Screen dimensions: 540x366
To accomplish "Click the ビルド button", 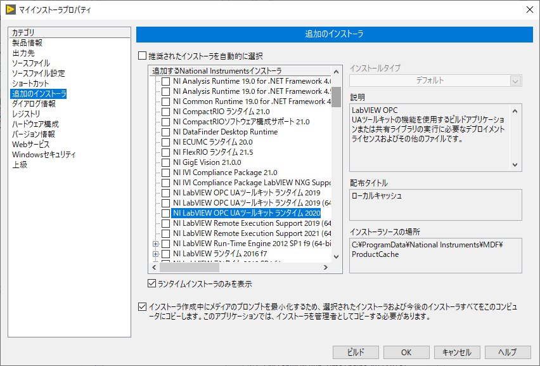I will (356, 352).
